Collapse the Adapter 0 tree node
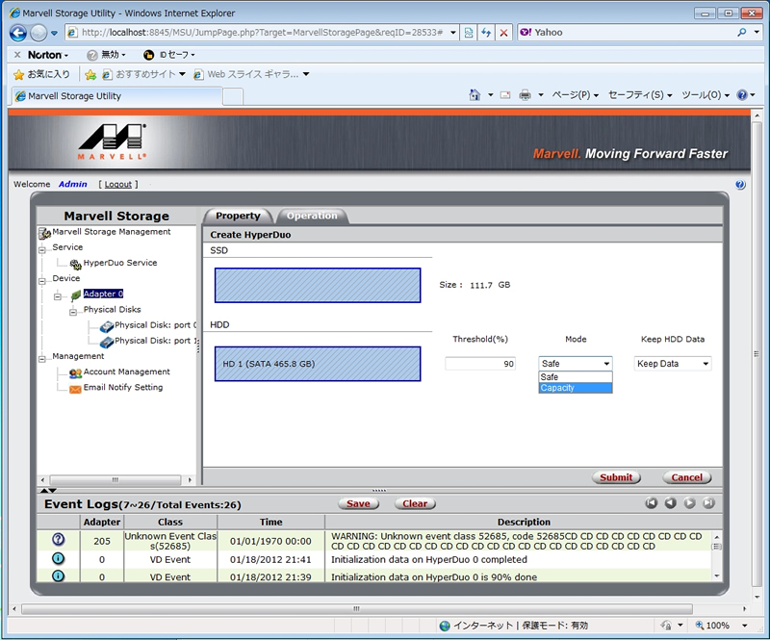 pyautogui.click(x=58, y=295)
